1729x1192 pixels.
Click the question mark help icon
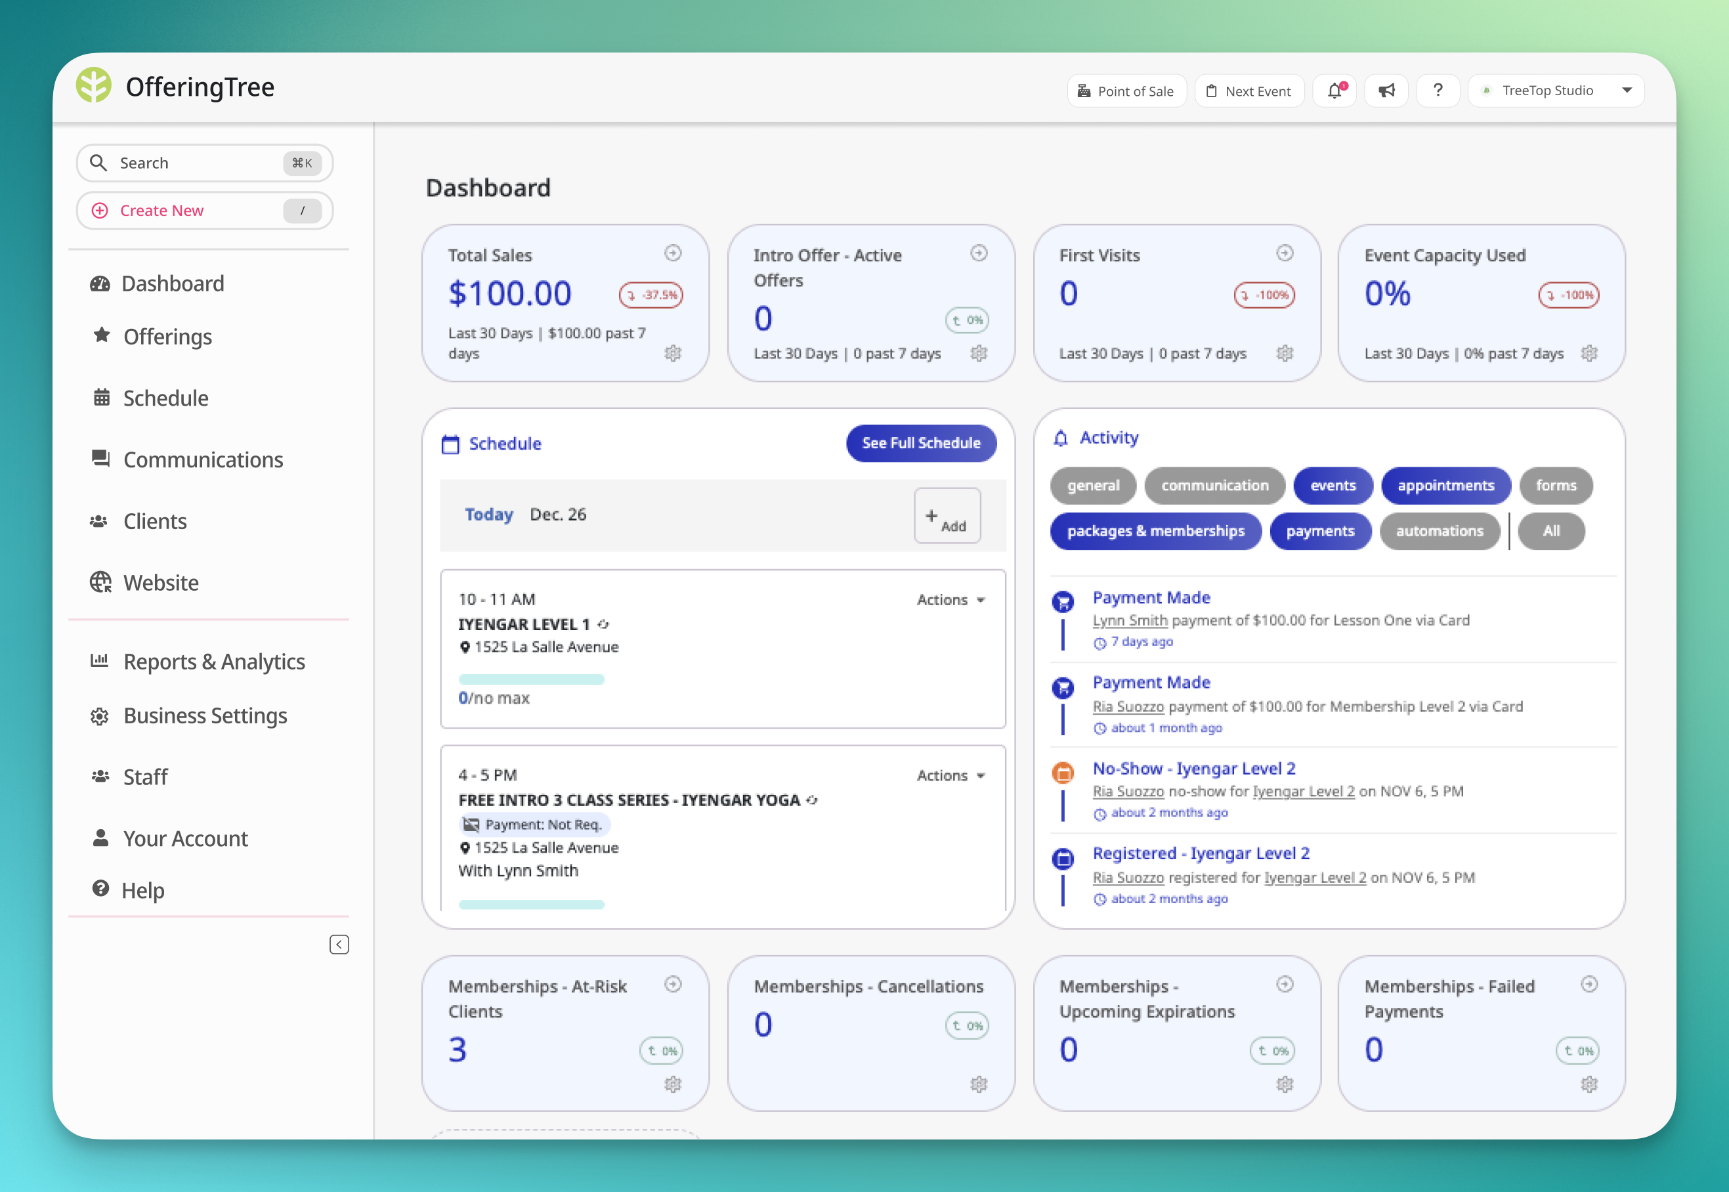tap(1438, 91)
